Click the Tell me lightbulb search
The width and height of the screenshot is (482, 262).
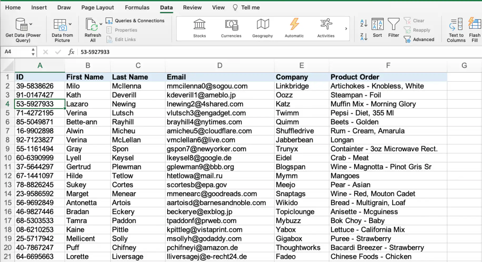[x=246, y=7]
